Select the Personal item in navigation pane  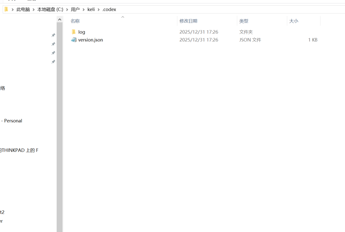[12, 121]
